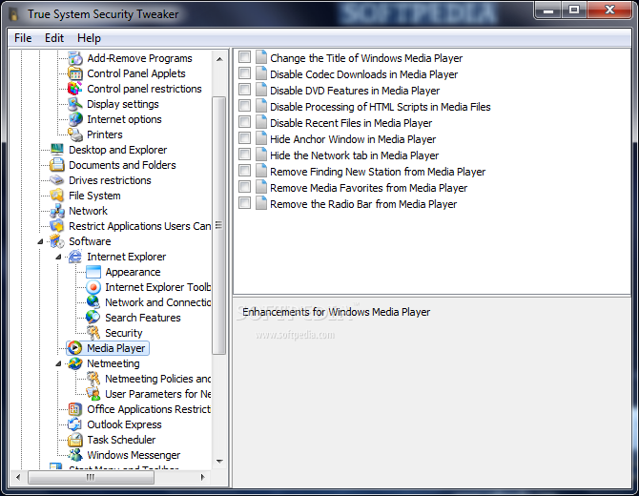Screen dimensions: 639x496
Task: Click document icon beside Remove the Radio Bar
Action: [261, 203]
